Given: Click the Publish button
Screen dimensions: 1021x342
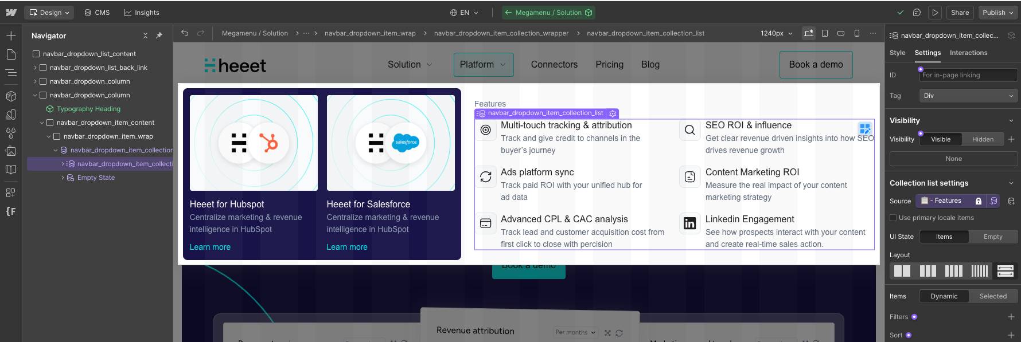Looking at the screenshot, I should (997, 13).
